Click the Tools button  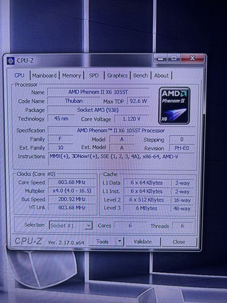coord(102,242)
